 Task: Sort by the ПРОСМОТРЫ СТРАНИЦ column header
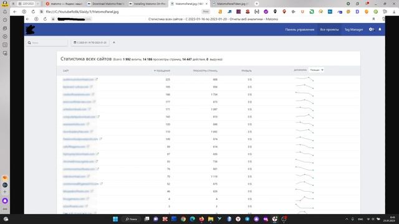205,70
